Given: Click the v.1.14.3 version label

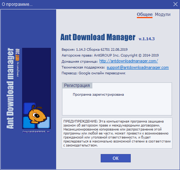Looking at the screenshot, I should (x=147, y=39).
